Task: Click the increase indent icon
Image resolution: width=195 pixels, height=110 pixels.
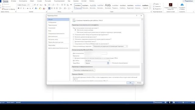Action: tap(65, 5)
